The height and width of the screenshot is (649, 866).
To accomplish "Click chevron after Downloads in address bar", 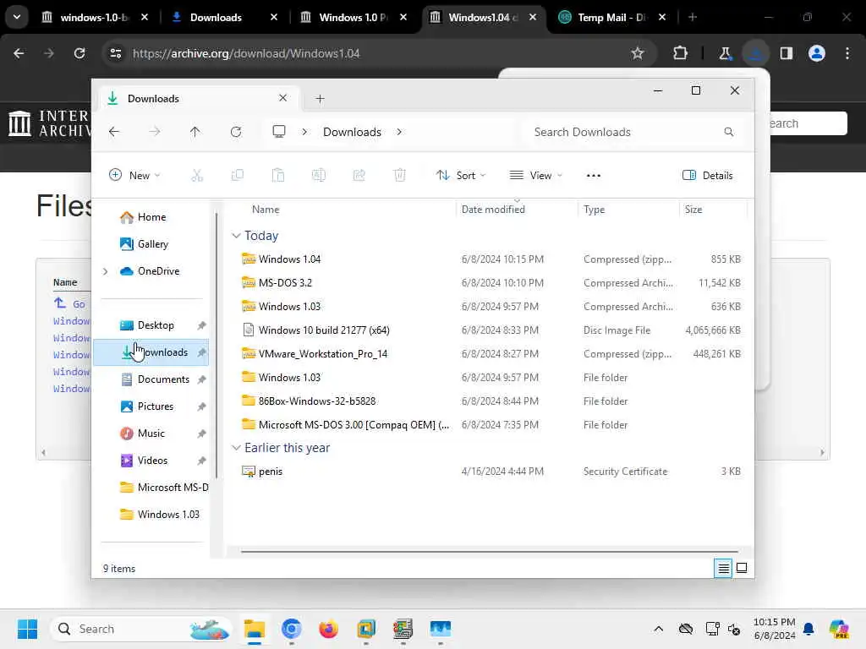I will pos(399,132).
